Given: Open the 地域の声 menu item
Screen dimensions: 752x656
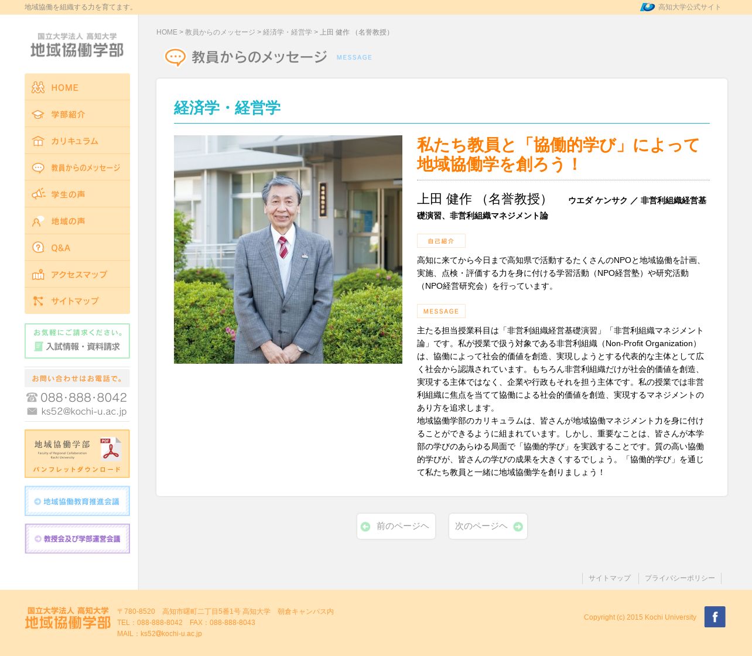Looking at the screenshot, I should 77,221.
